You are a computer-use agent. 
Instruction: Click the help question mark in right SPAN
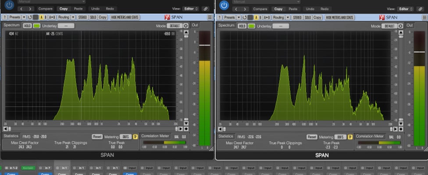(219, 17)
